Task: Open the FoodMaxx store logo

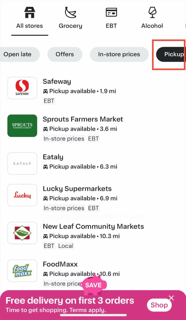Action: tap(22, 271)
